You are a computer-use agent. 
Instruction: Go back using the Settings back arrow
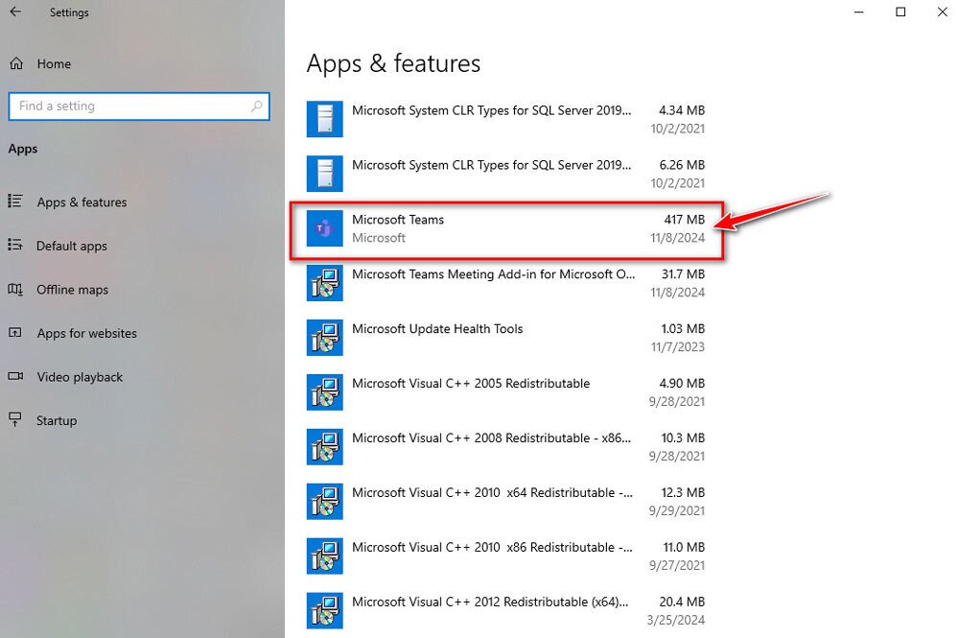pyautogui.click(x=15, y=12)
